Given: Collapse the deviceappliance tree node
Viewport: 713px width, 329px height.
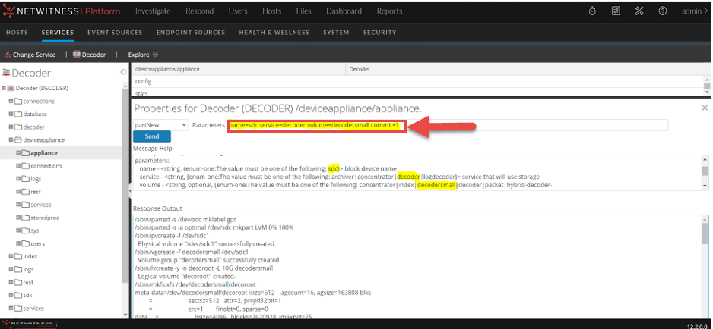Looking at the screenshot, I should point(11,140).
